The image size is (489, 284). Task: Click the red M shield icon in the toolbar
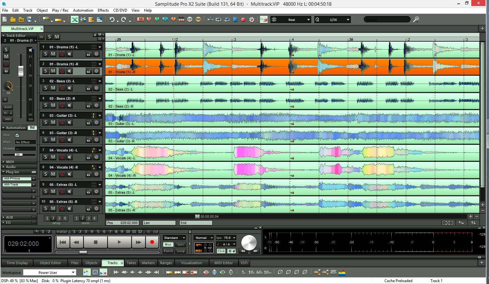point(140,19)
